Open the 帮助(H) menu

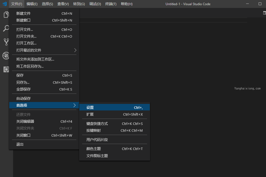[127, 4]
